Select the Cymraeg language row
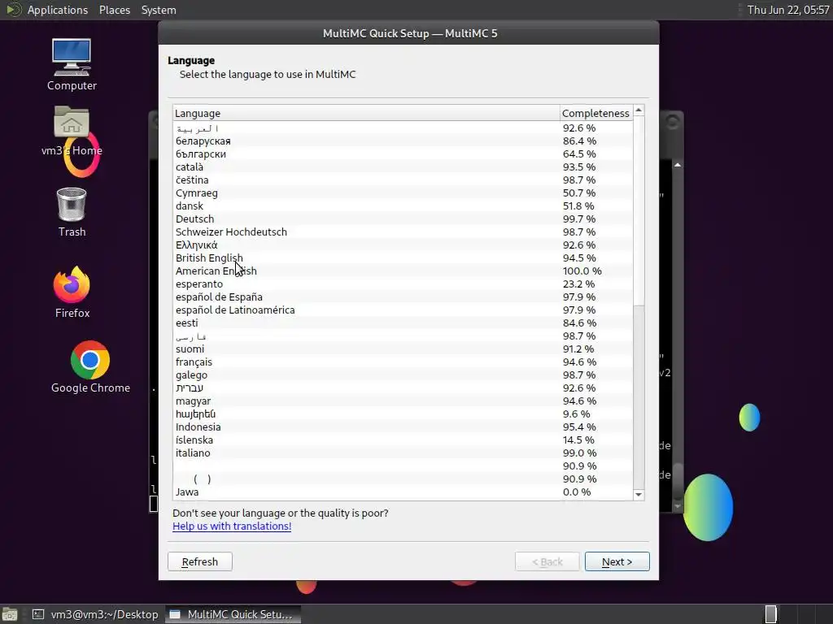 (x=403, y=193)
